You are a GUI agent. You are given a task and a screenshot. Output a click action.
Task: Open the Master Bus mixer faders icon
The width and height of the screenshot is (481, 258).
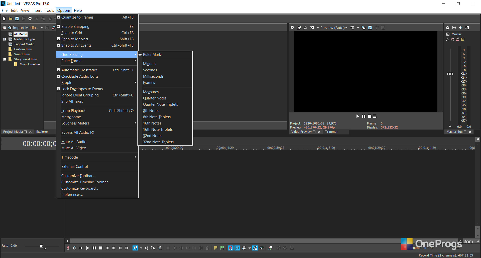467,28
